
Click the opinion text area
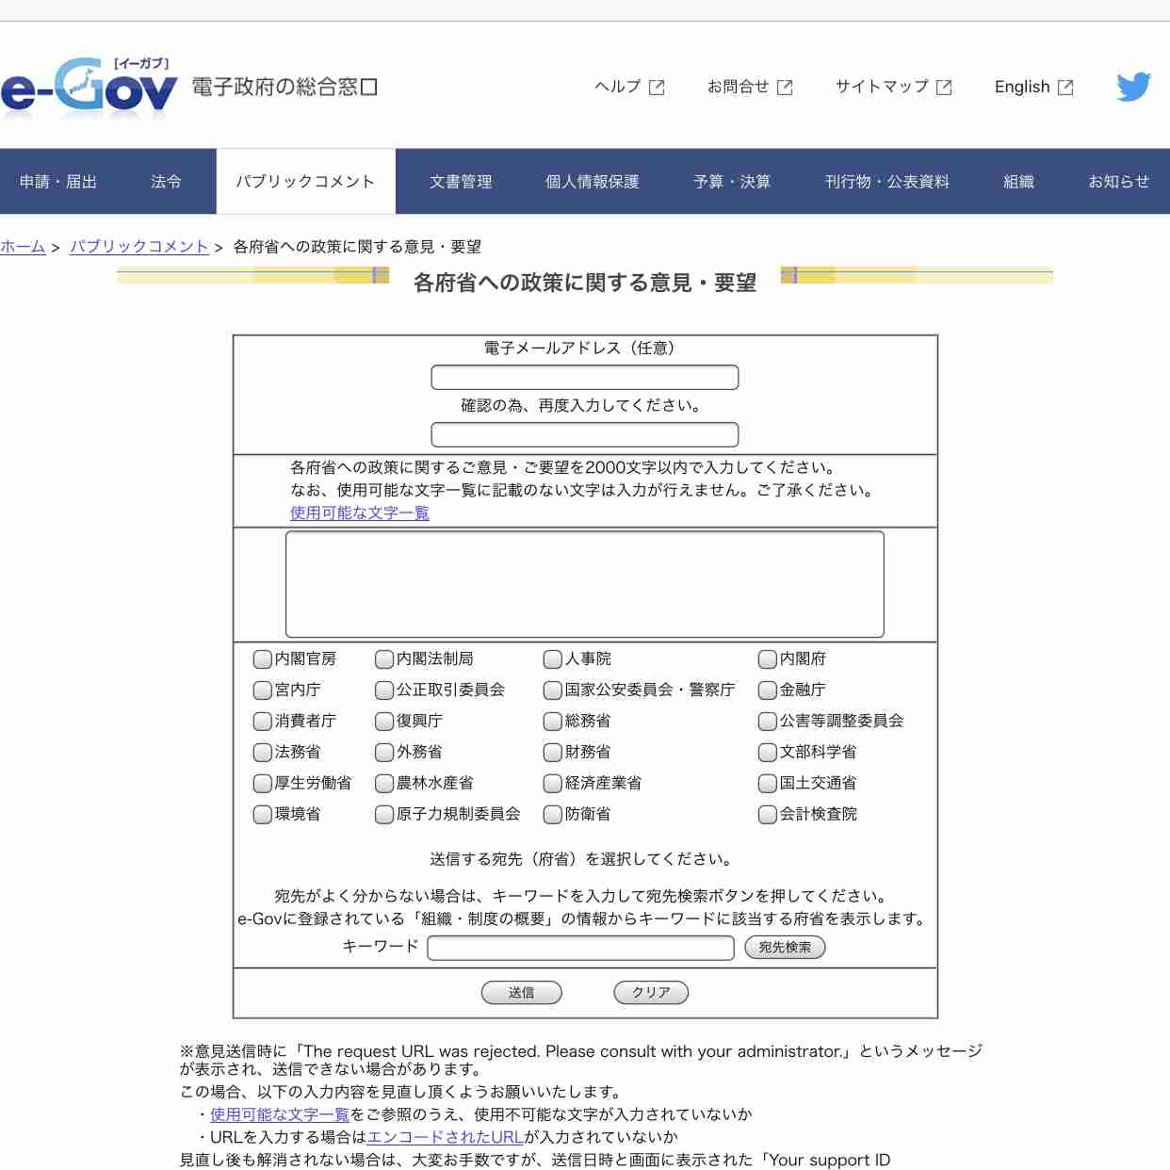pos(585,584)
